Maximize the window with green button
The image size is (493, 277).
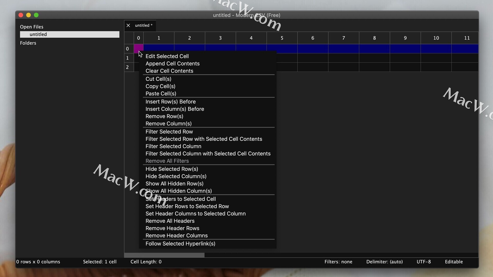tap(36, 15)
